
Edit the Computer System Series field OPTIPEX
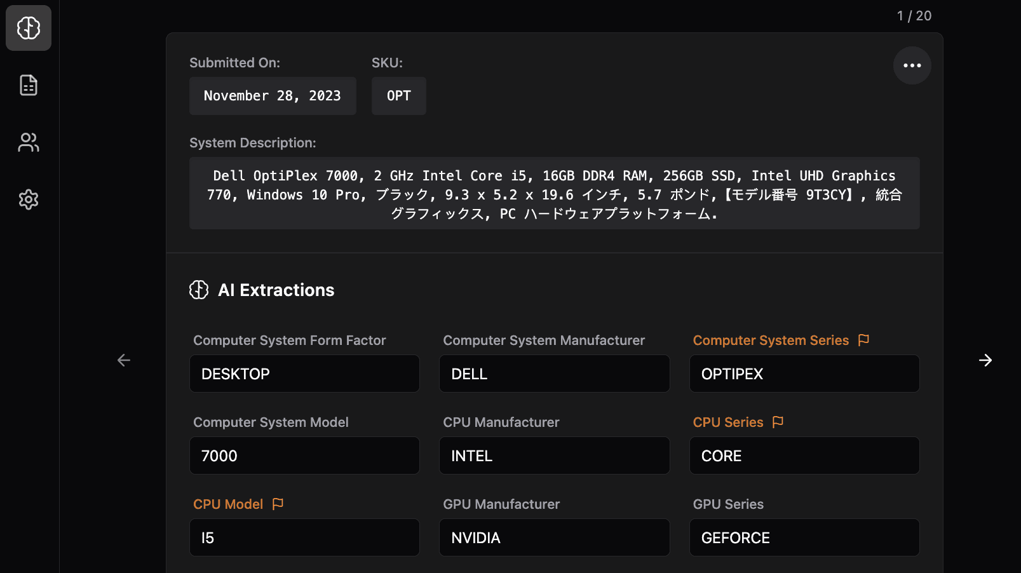(x=804, y=374)
